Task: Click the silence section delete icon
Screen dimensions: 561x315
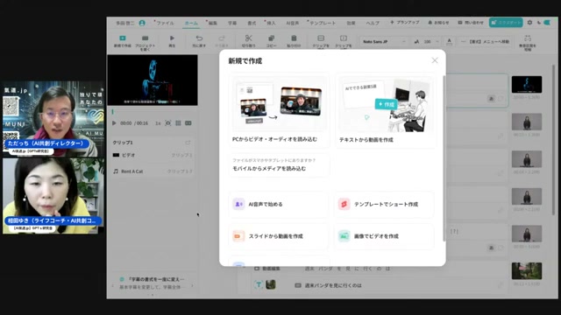Action: (528, 38)
